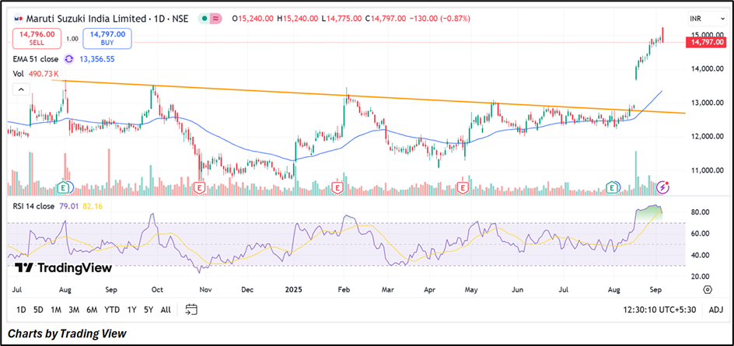Click the 2025 label on time axis
734x346 pixels.
[295, 290]
